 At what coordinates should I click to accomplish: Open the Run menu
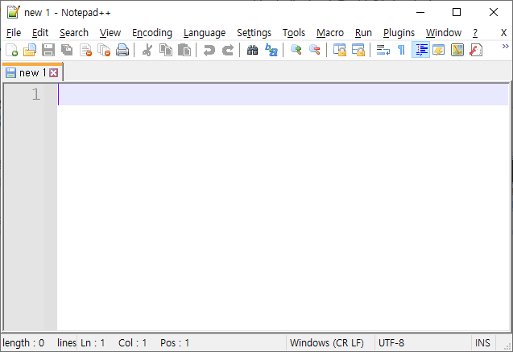[363, 33]
